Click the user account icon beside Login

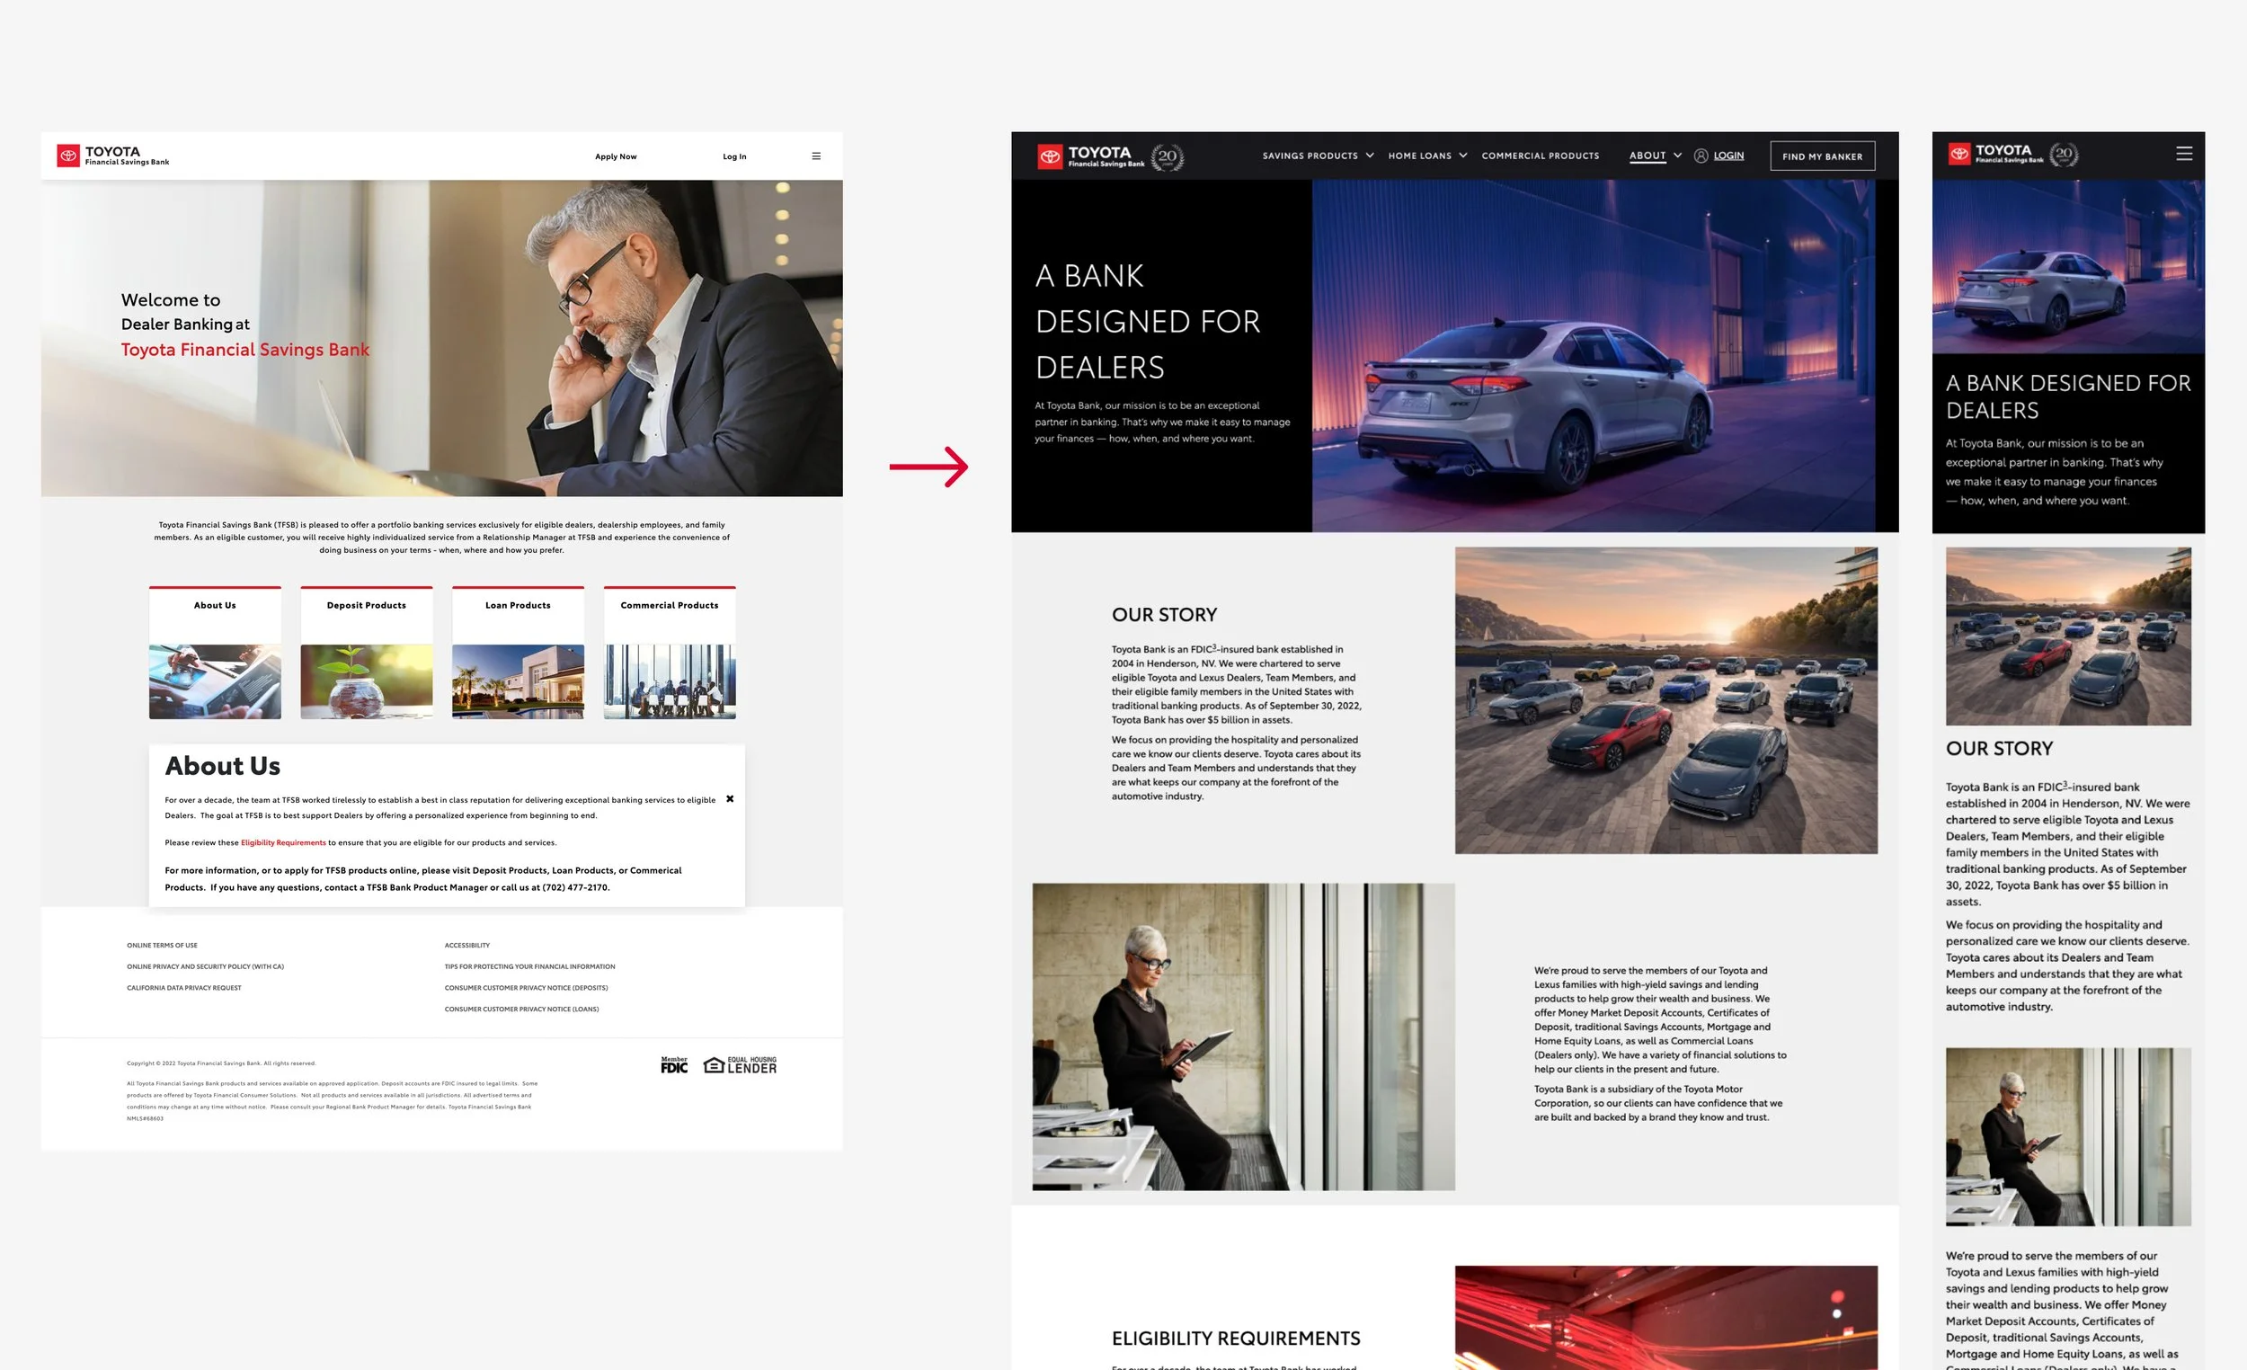pos(1701,156)
